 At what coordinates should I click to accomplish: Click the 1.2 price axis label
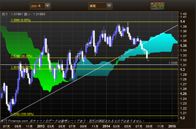point(183,118)
